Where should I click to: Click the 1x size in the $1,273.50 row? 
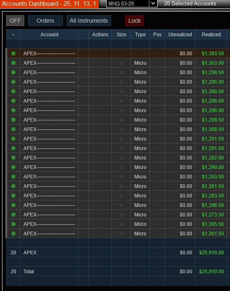(x=121, y=214)
